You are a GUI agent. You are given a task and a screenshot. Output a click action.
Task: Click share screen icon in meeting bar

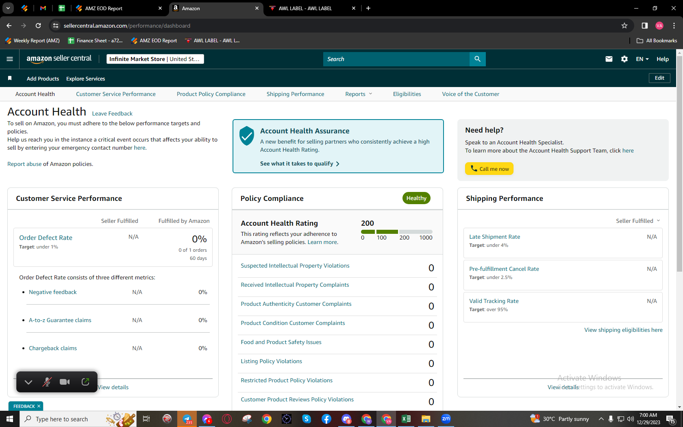(x=85, y=382)
